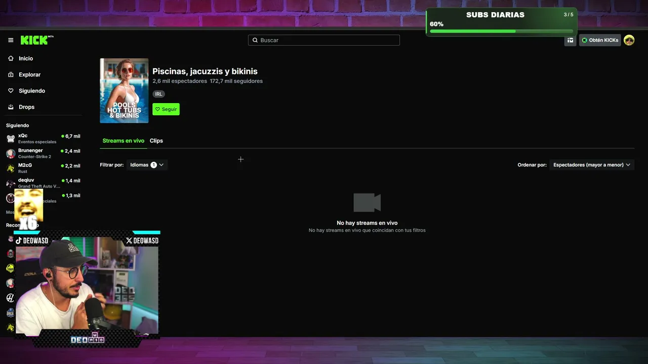Click xQc's 6,7 mil viewer count
Viewport: 648px width, 364px height.
click(71, 136)
